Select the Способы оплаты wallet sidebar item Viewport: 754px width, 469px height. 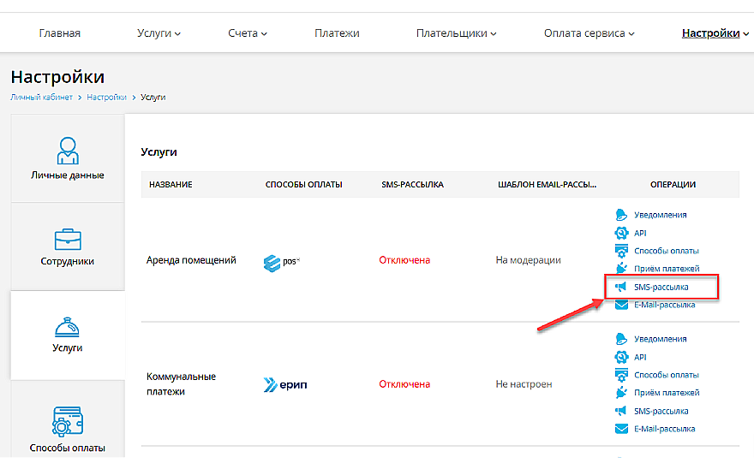coord(68,429)
